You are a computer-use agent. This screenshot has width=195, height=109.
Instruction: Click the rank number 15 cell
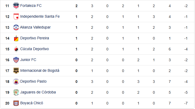tap(7, 49)
